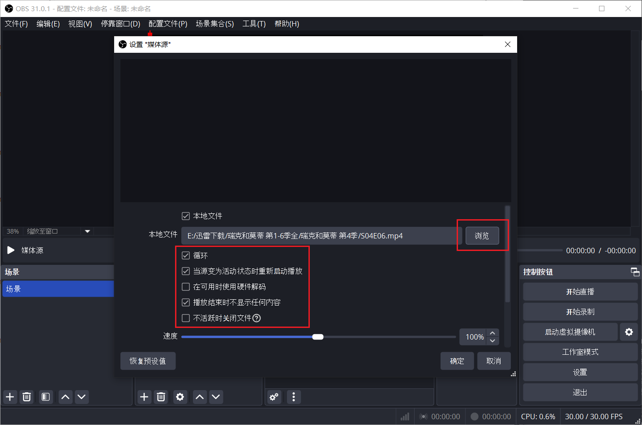Click the settings dialog vertical scrollbar
Viewport: 642px width, 425px height.
pos(507,254)
